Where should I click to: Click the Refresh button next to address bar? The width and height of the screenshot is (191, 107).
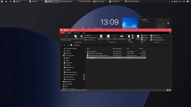tap(133, 45)
